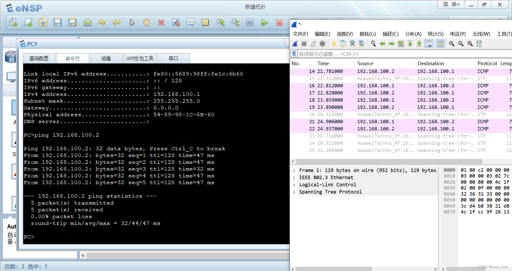
Task: Save the Wireshark capture file
Action: 343,44
